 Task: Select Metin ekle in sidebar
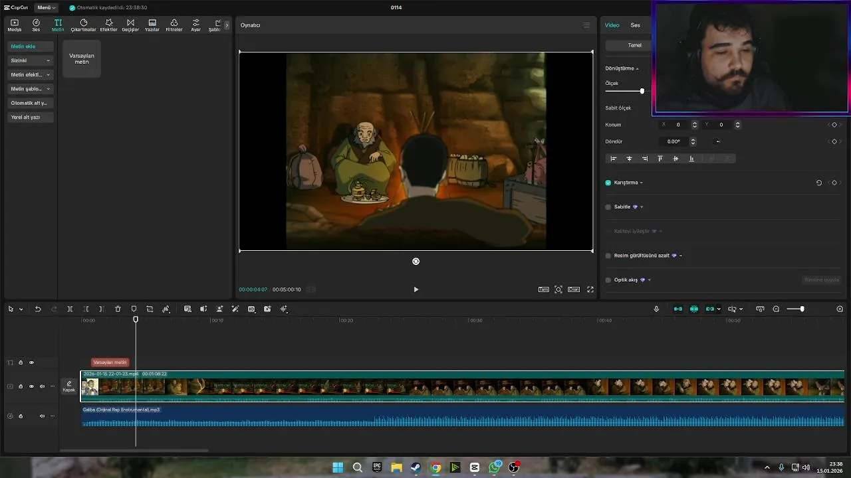31,46
